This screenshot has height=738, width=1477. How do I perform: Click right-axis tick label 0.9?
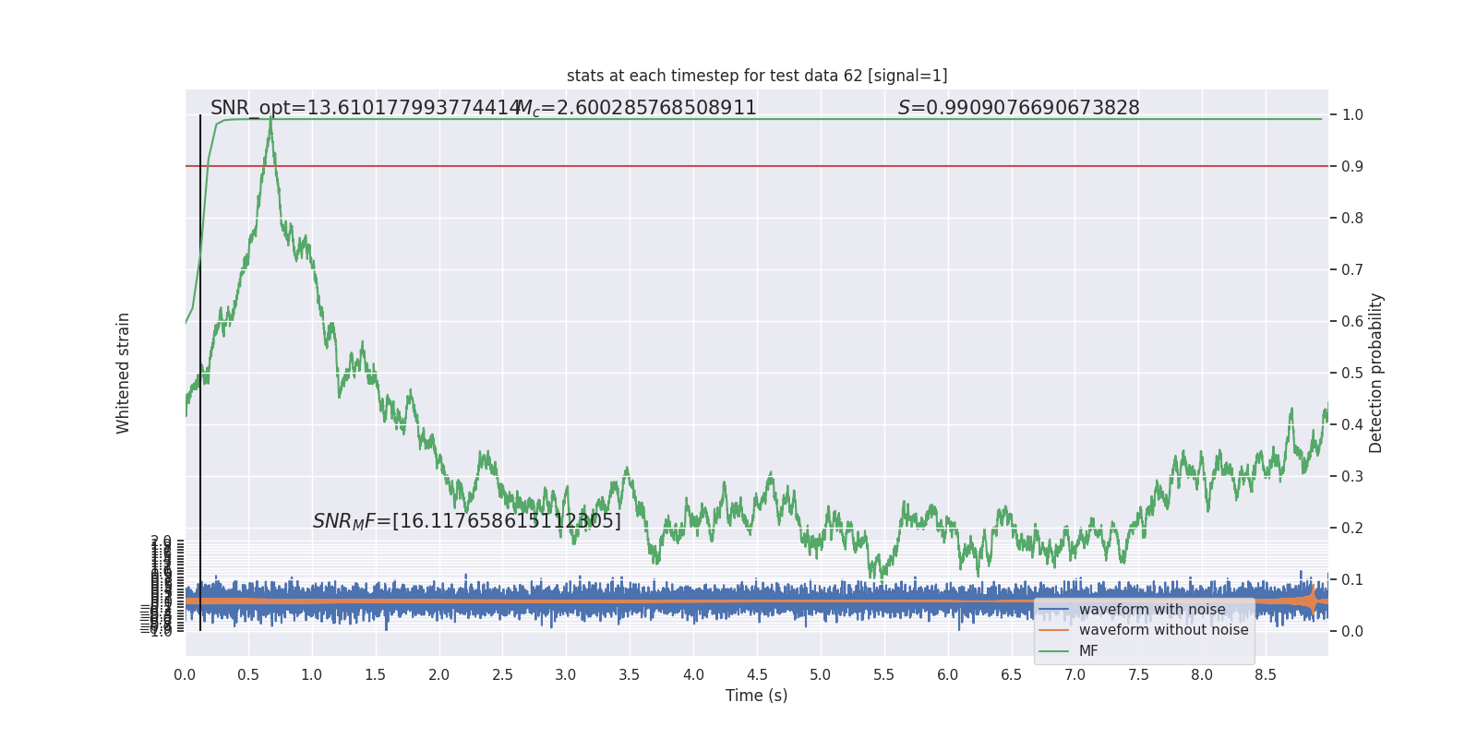click(1352, 167)
